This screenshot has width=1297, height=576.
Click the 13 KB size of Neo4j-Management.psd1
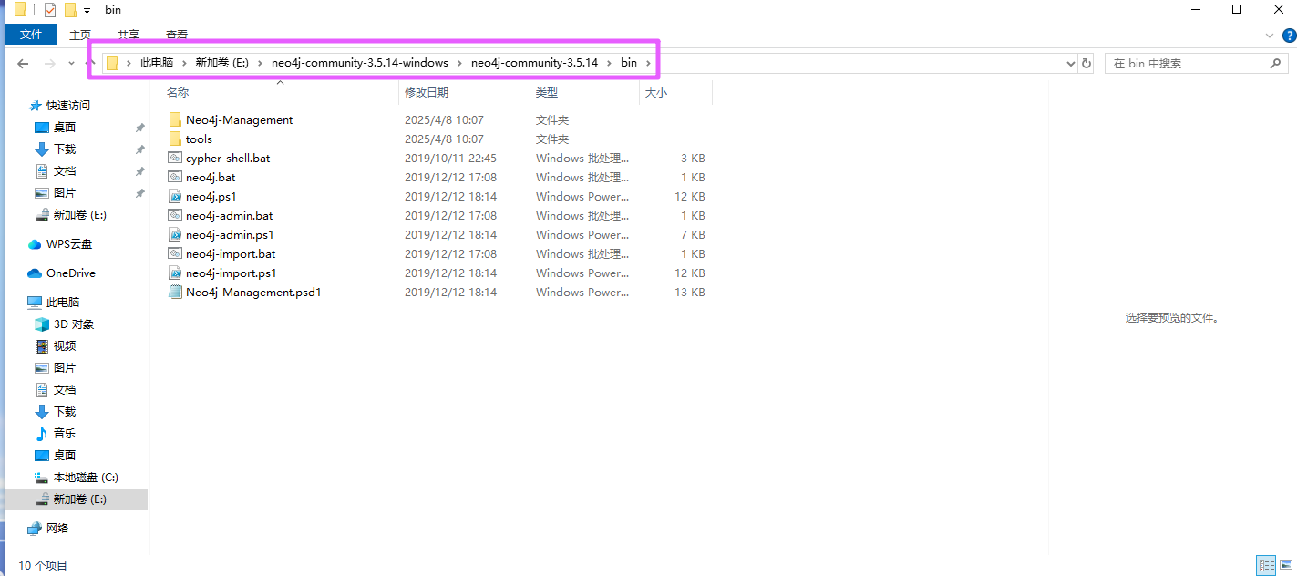(690, 292)
